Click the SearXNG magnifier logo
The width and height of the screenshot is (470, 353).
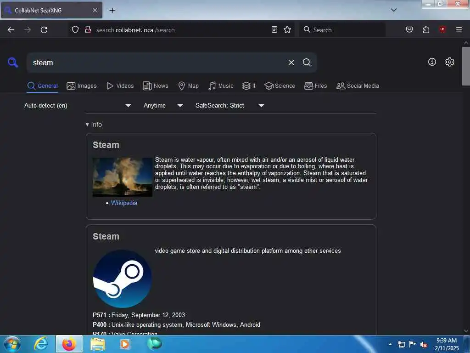(13, 63)
